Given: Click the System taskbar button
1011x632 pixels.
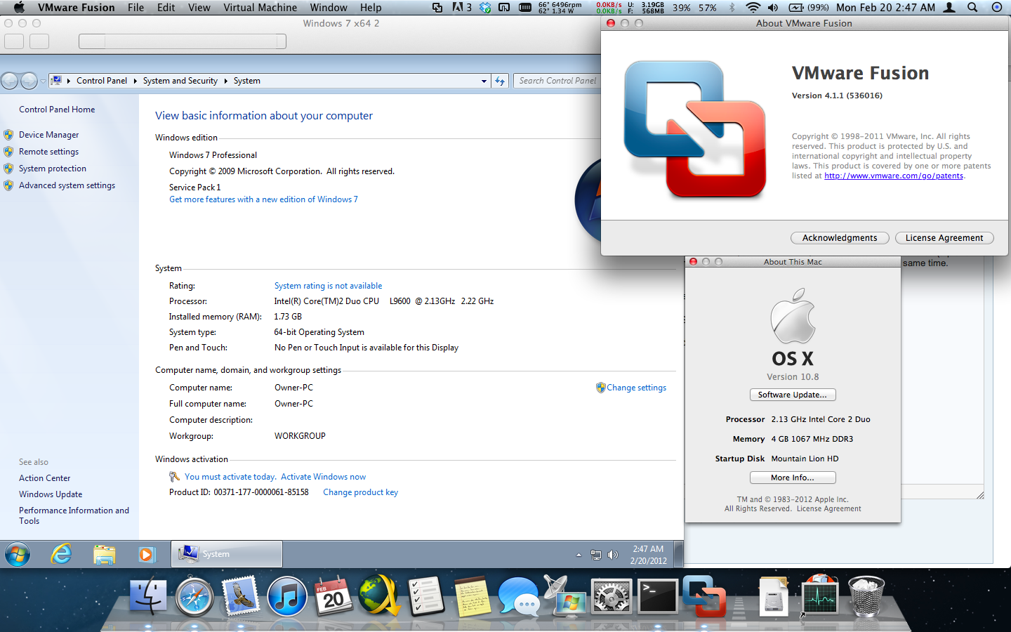Looking at the screenshot, I should tap(227, 554).
